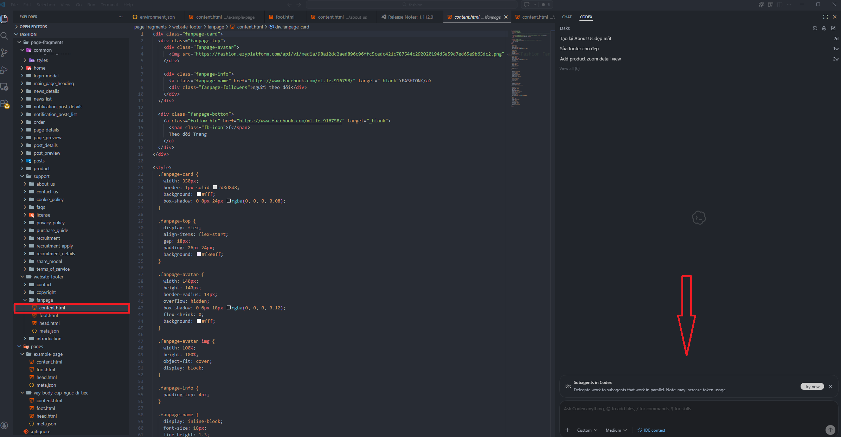Open Codex task history
Viewport: 841px width, 437px height.
pos(815,28)
